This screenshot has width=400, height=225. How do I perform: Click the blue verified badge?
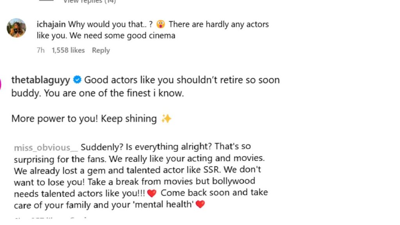click(x=77, y=80)
